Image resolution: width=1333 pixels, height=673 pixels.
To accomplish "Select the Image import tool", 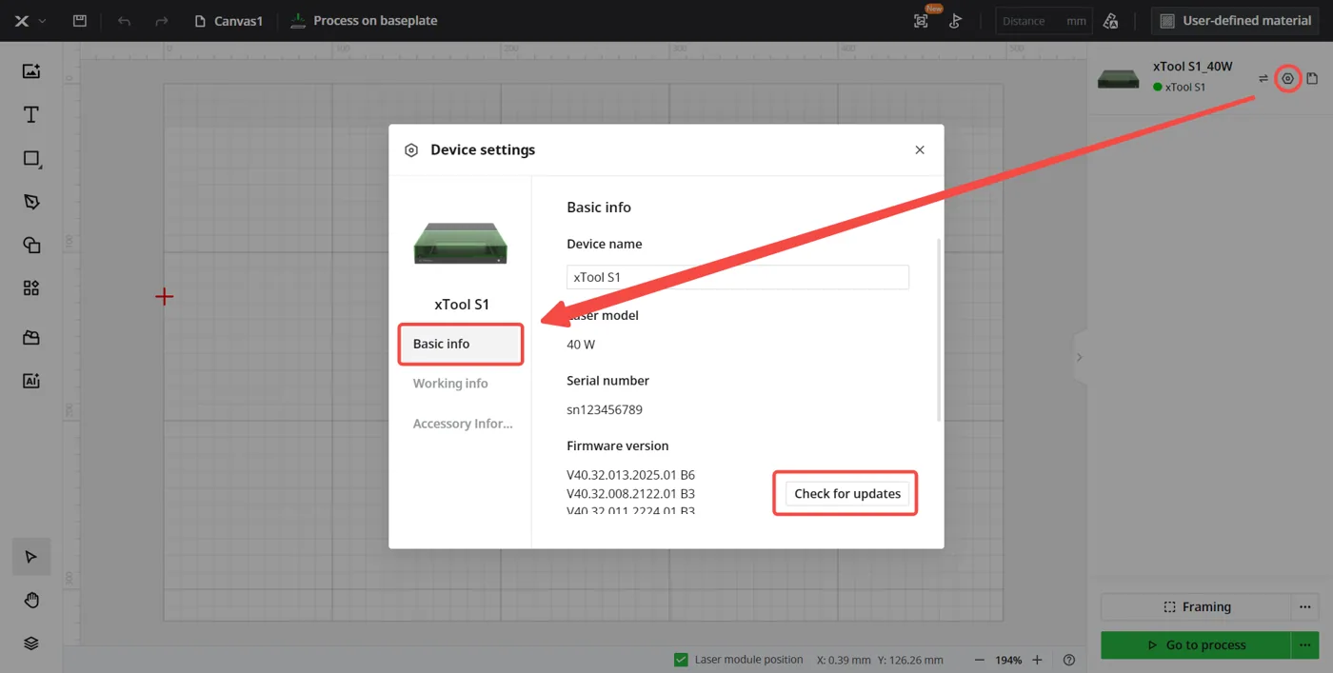I will coord(31,71).
